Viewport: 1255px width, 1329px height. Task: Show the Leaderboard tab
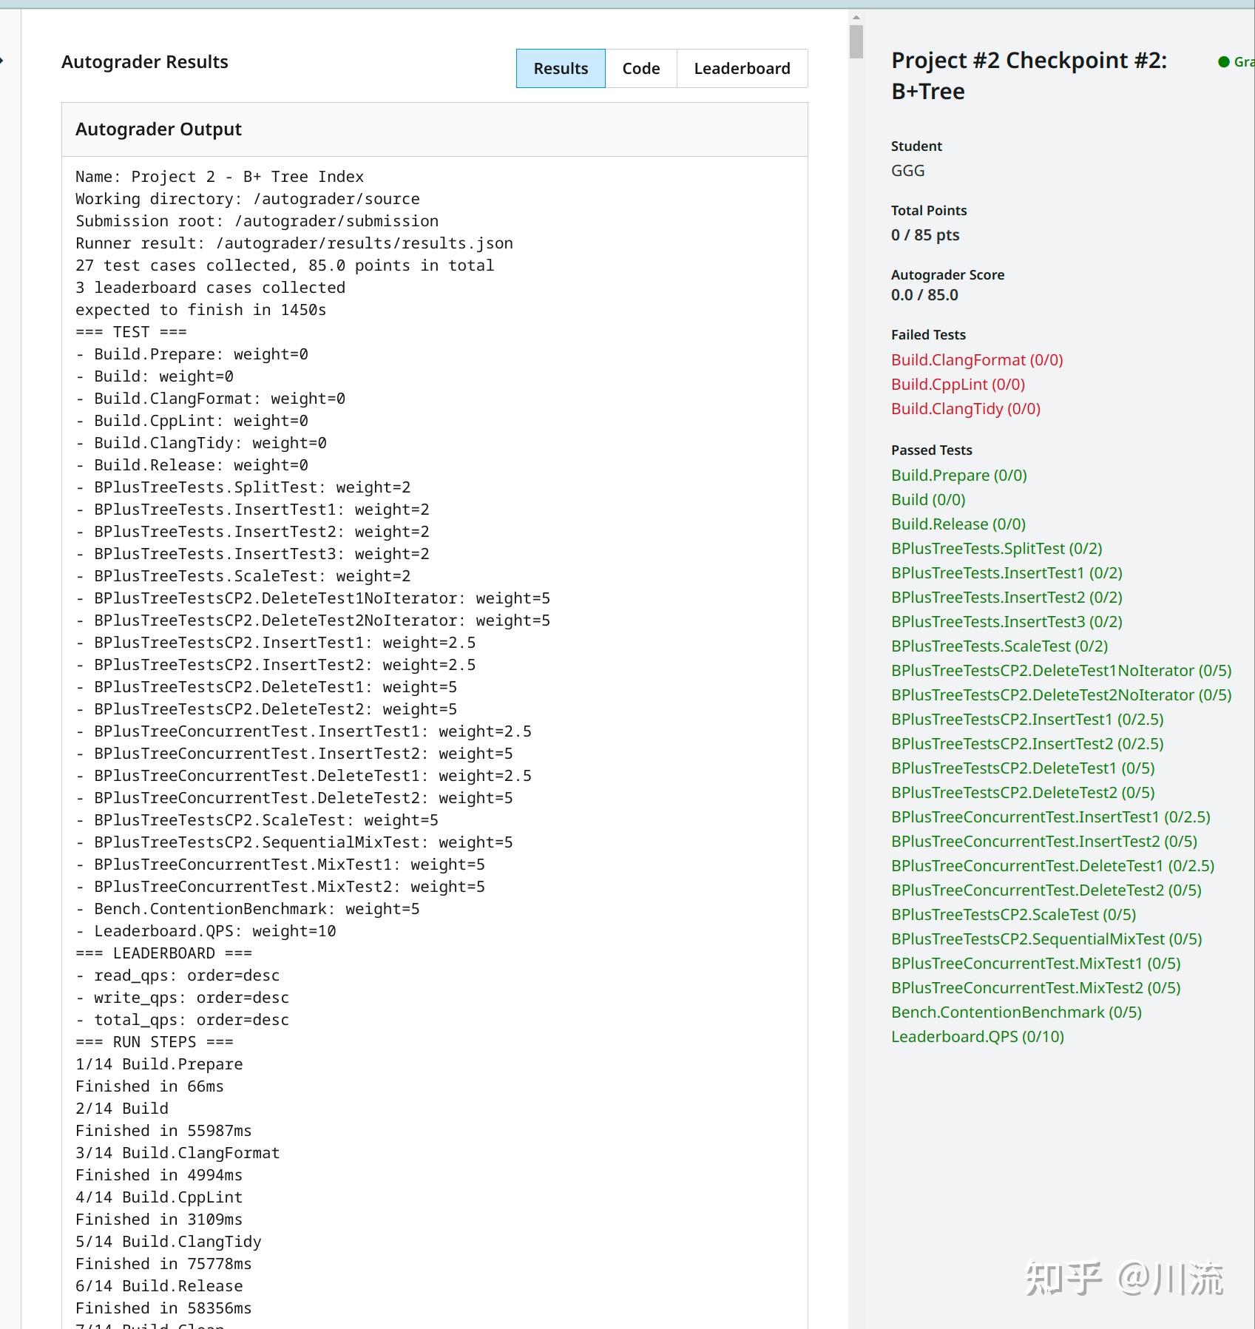[742, 69]
